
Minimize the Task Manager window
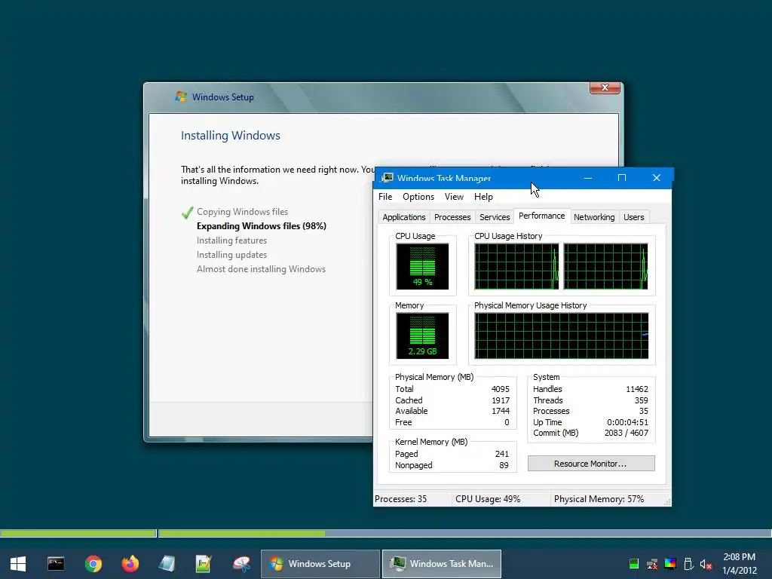click(x=588, y=178)
